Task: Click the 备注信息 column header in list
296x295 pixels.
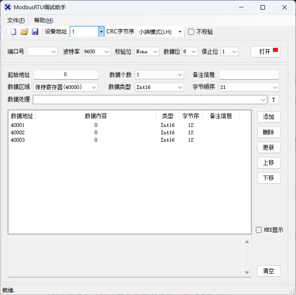Action: pos(221,116)
